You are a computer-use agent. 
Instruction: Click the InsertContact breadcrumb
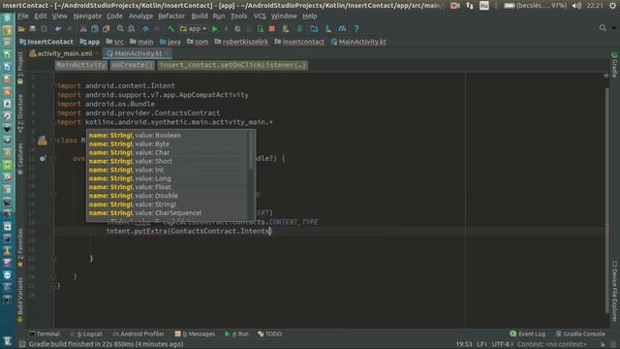pos(46,42)
